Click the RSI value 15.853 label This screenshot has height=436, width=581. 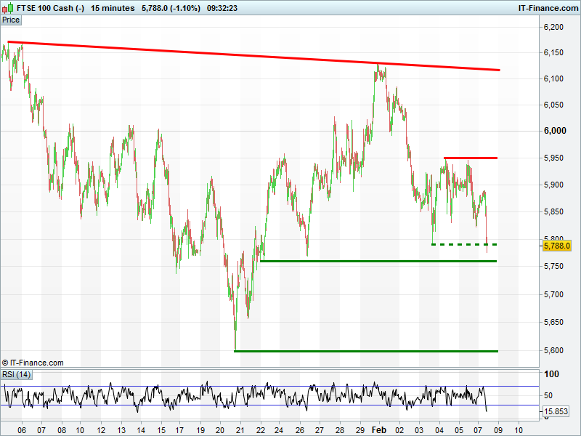coord(557,412)
